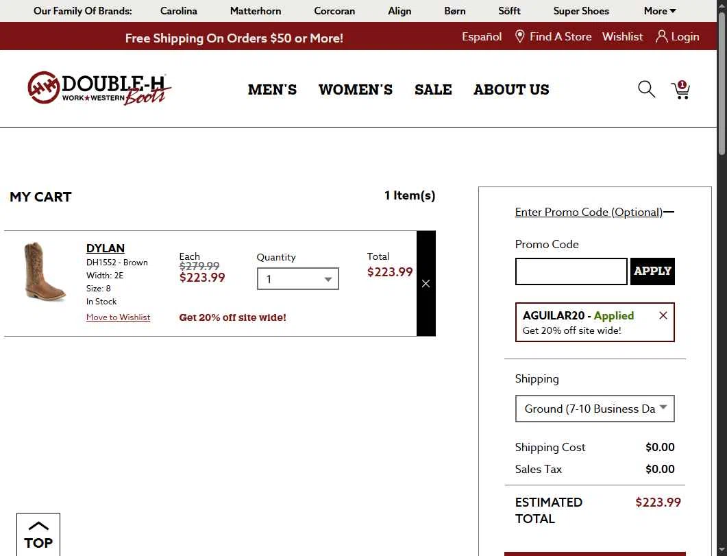Go to Align brand site
This screenshot has width=727, height=556.
[399, 11]
